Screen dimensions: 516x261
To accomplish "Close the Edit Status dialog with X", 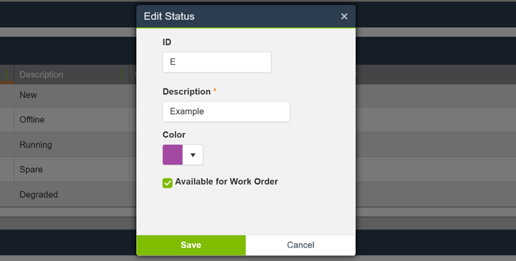I will (344, 17).
